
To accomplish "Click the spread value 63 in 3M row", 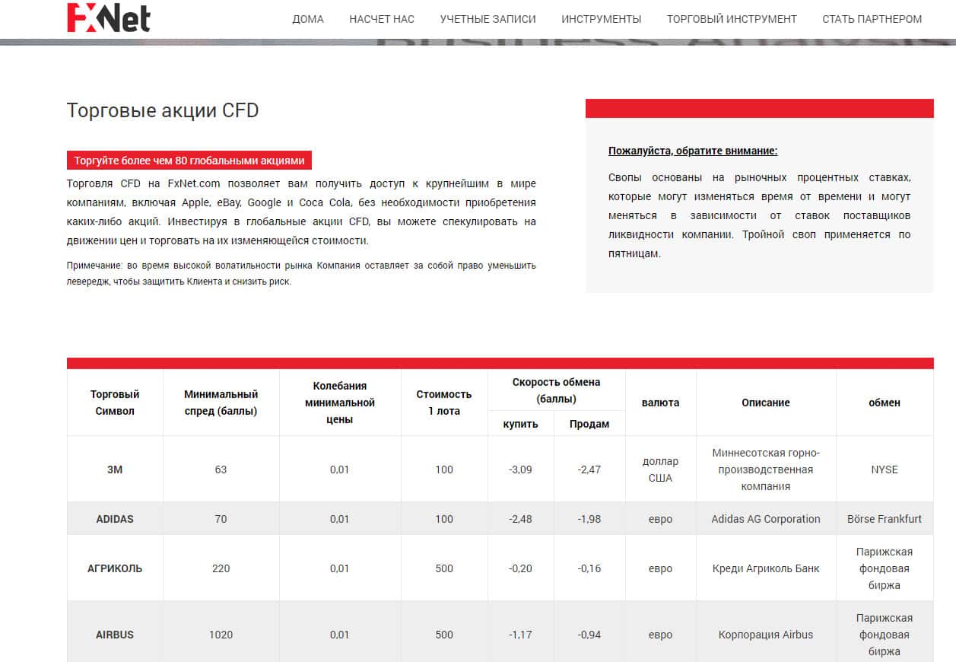I will coord(221,469).
